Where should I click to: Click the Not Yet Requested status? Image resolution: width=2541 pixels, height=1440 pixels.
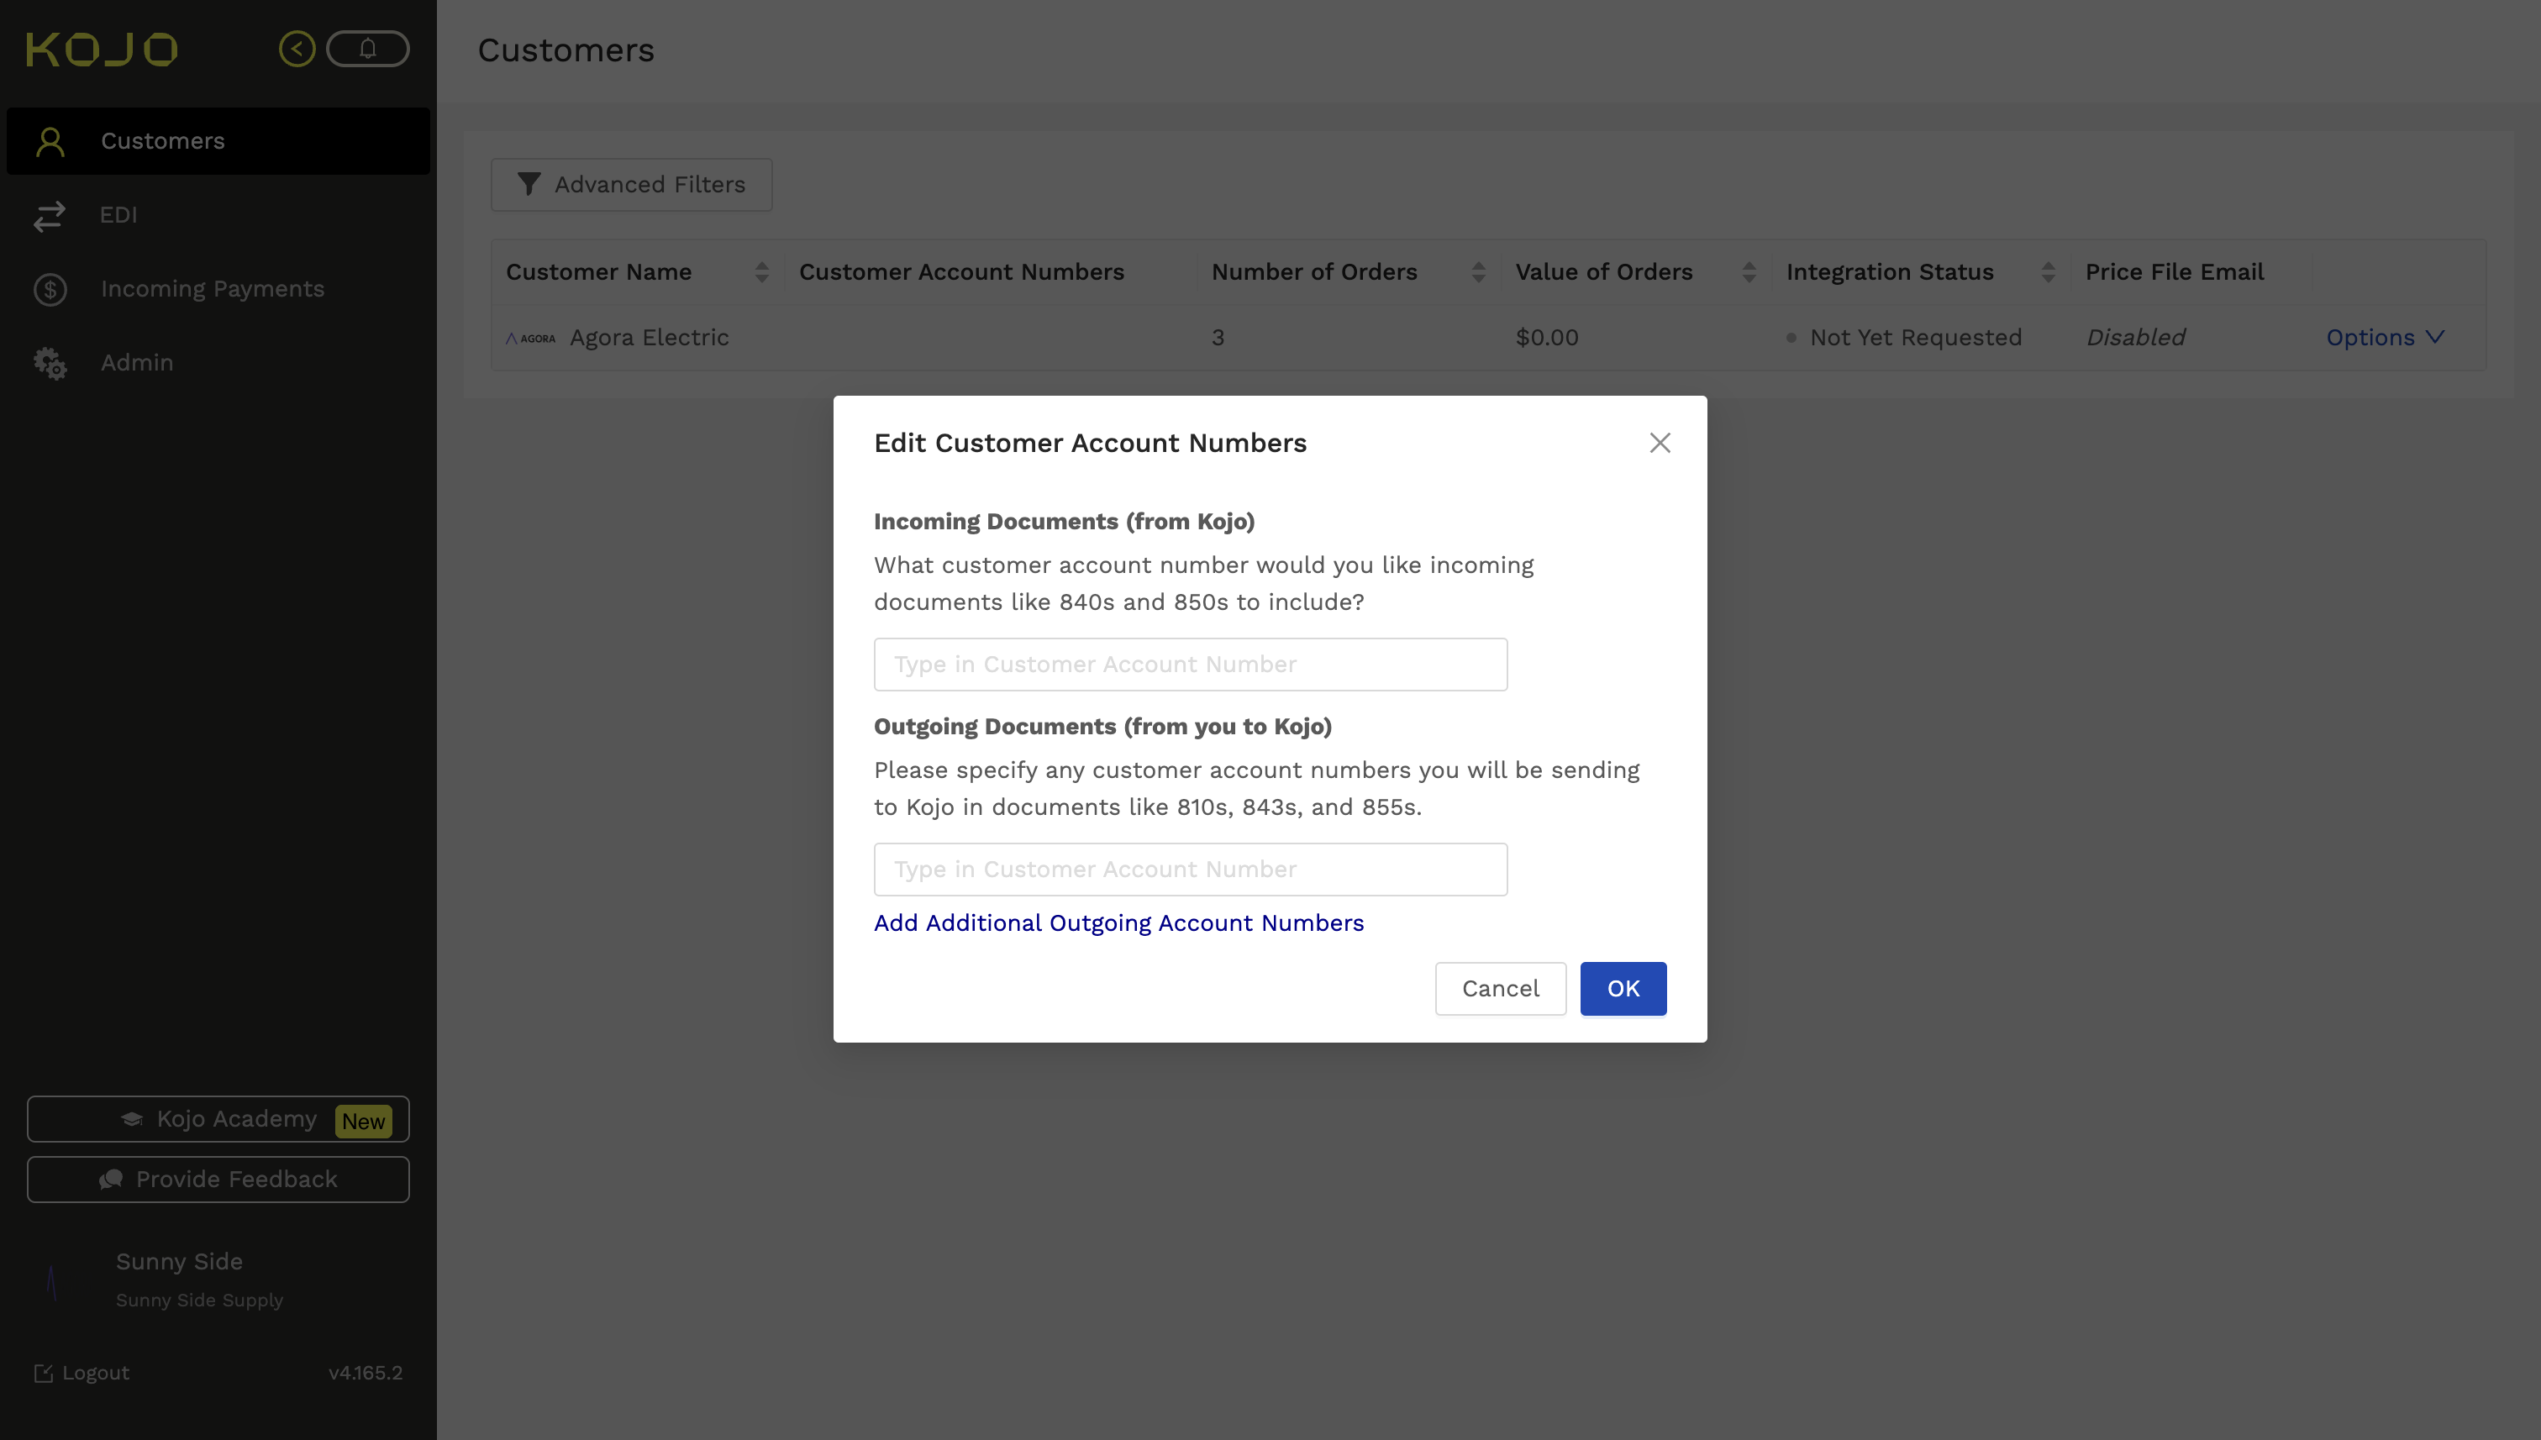tap(1904, 337)
